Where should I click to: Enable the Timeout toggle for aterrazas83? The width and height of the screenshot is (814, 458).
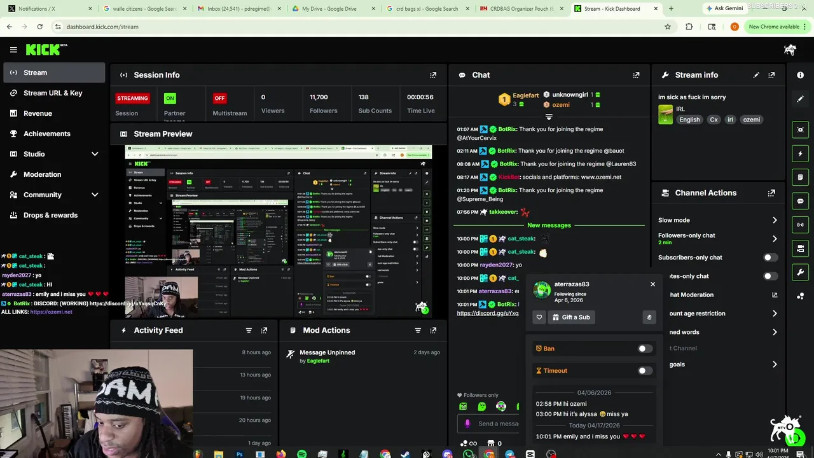[x=644, y=371]
